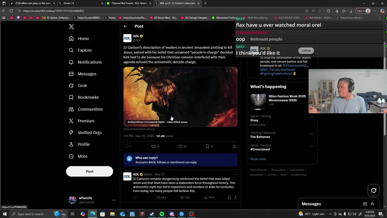The image size is (387, 218).
Task: Open the Jews Killed Jesus link card image
Action: tap(180, 97)
